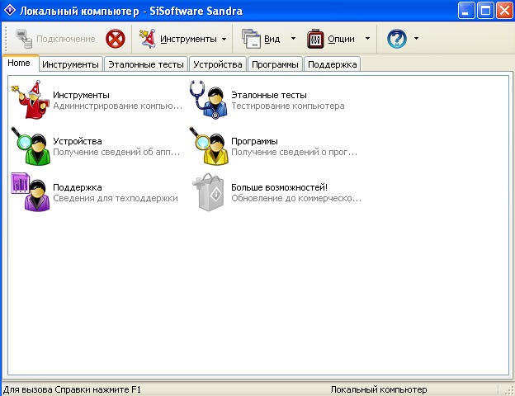Click the SiSoftware Sandra title bar icon

(10, 11)
